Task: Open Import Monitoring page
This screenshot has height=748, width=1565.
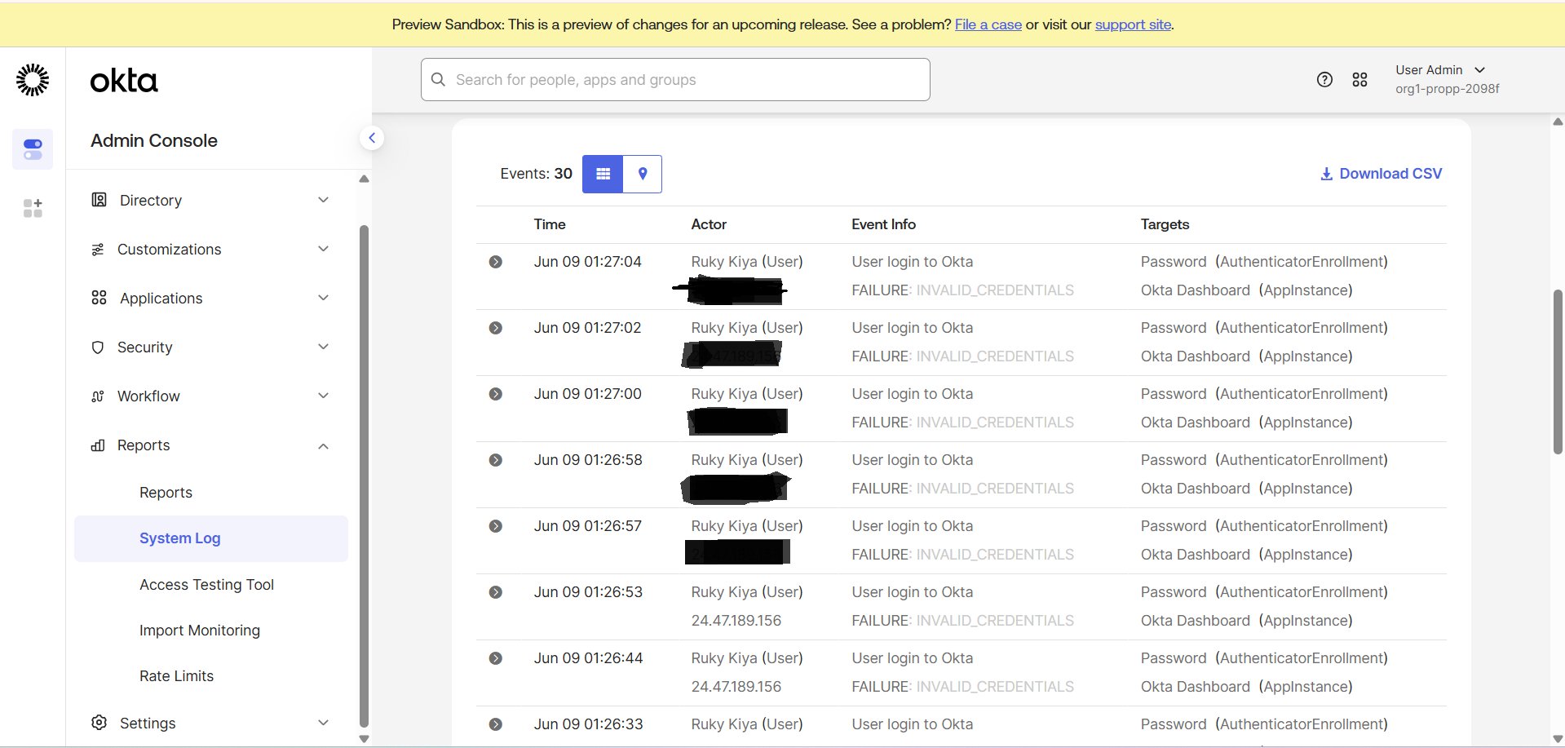Action: [200, 631]
